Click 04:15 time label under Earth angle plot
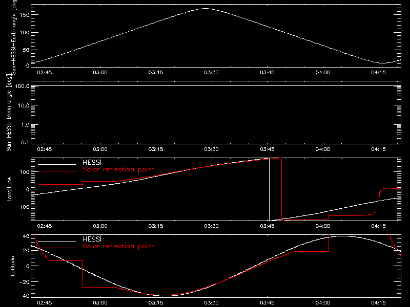 (x=378, y=72)
